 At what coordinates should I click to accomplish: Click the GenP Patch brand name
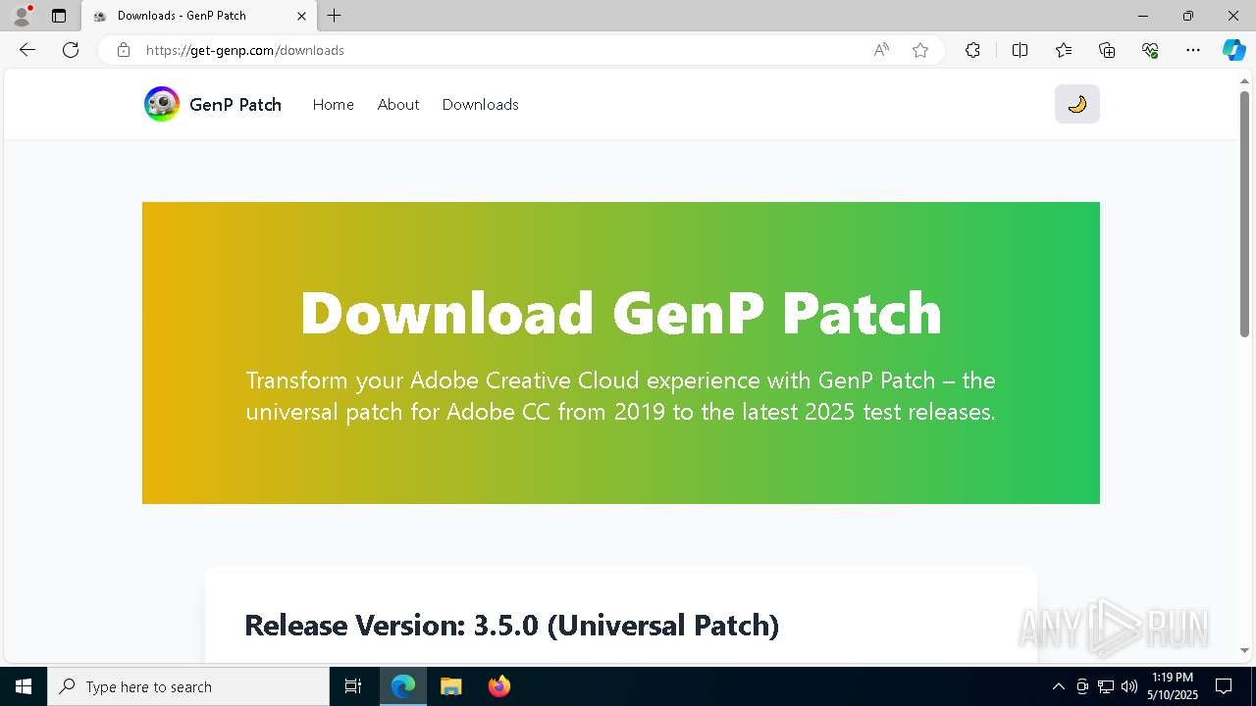pos(235,104)
